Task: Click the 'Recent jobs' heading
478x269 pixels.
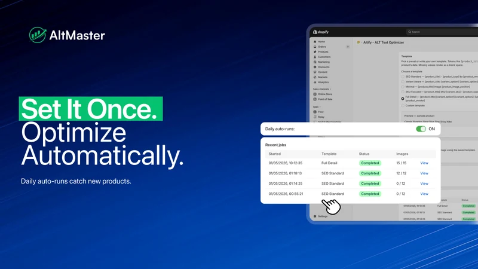Action: (275, 145)
